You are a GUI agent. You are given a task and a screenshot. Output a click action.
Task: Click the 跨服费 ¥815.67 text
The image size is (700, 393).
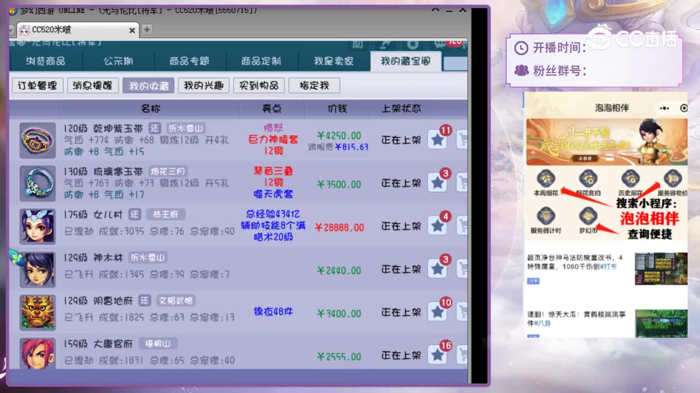[x=338, y=147]
